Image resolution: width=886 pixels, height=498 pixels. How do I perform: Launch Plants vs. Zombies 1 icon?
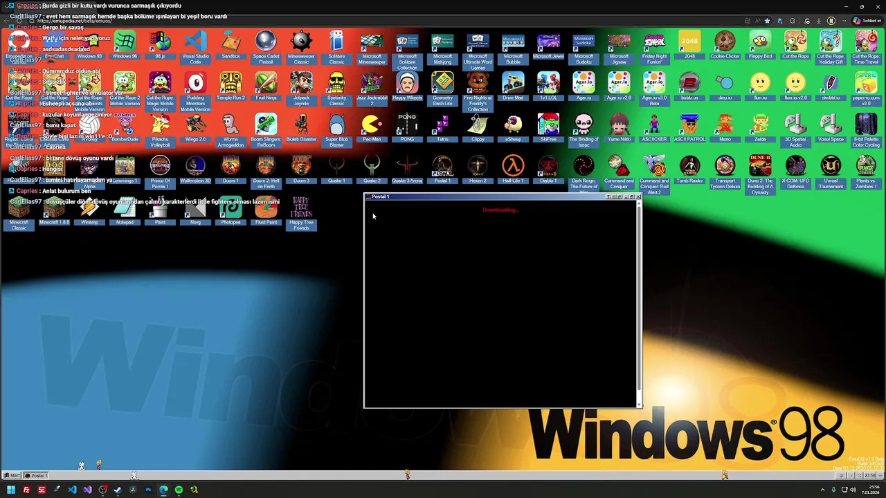[x=866, y=172]
